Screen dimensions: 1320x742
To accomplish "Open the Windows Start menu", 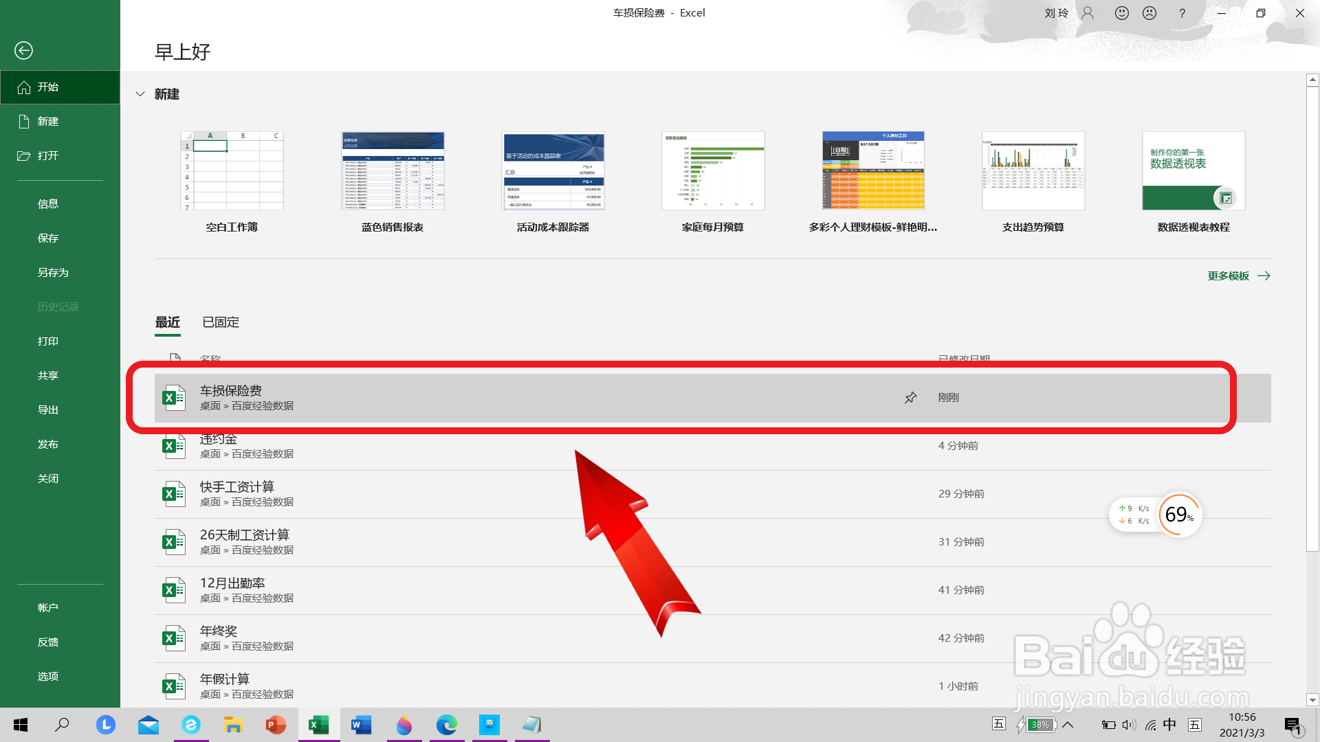I will [x=21, y=725].
